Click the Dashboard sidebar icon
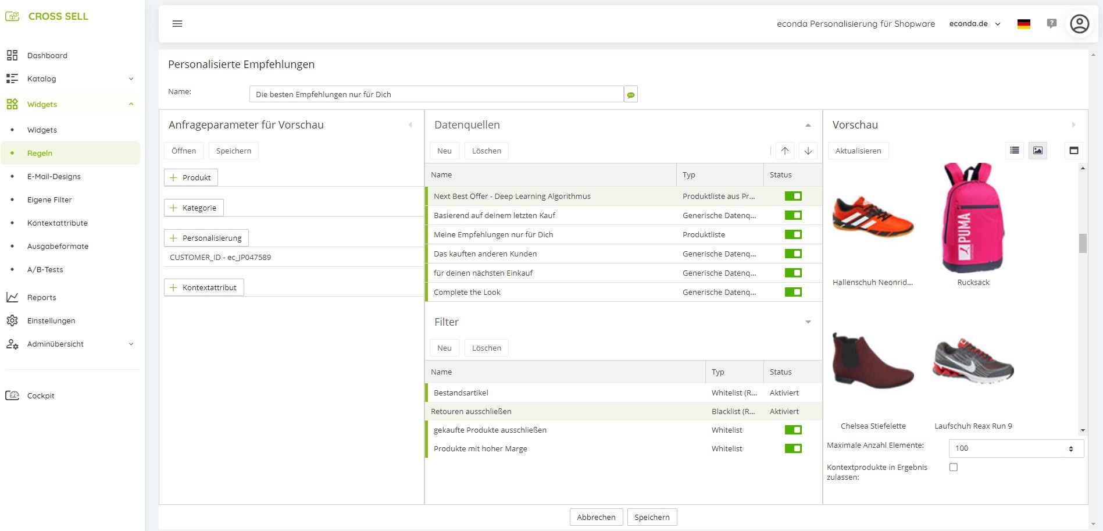The height and width of the screenshot is (531, 1103). (x=12, y=55)
